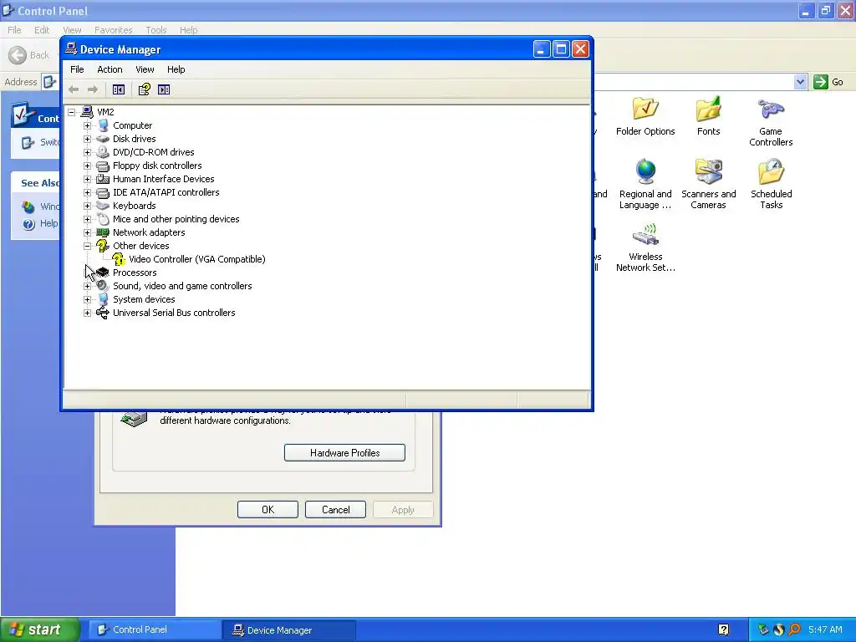Click the Other devices question mark icon
The height and width of the screenshot is (642, 856).
click(x=103, y=246)
